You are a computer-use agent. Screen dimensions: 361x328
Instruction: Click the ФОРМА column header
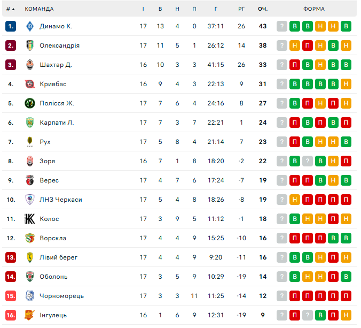pyautogui.click(x=313, y=9)
